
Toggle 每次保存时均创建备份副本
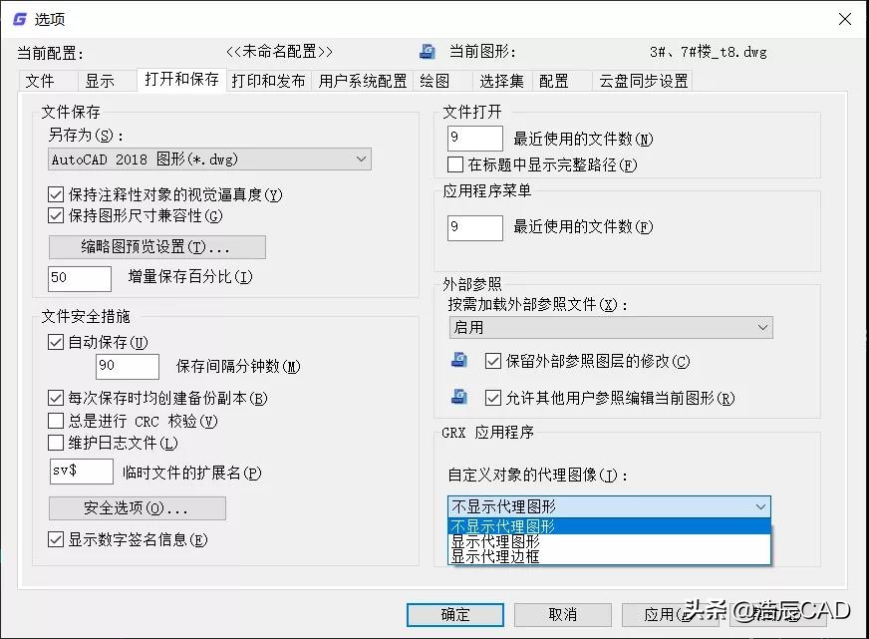tap(56, 398)
